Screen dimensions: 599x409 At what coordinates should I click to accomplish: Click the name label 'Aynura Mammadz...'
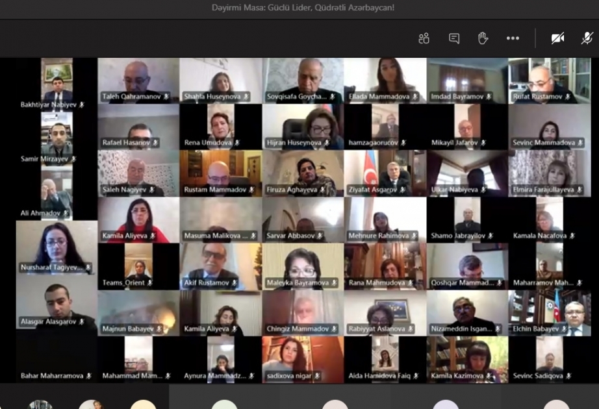(x=215, y=376)
